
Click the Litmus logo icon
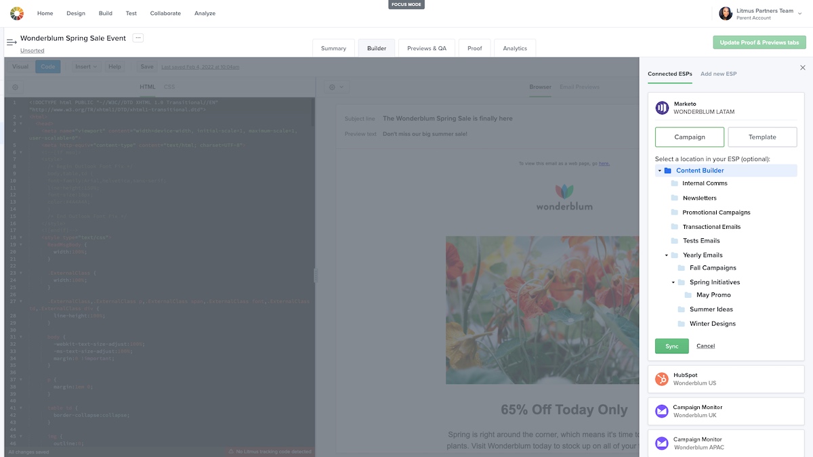(16, 14)
